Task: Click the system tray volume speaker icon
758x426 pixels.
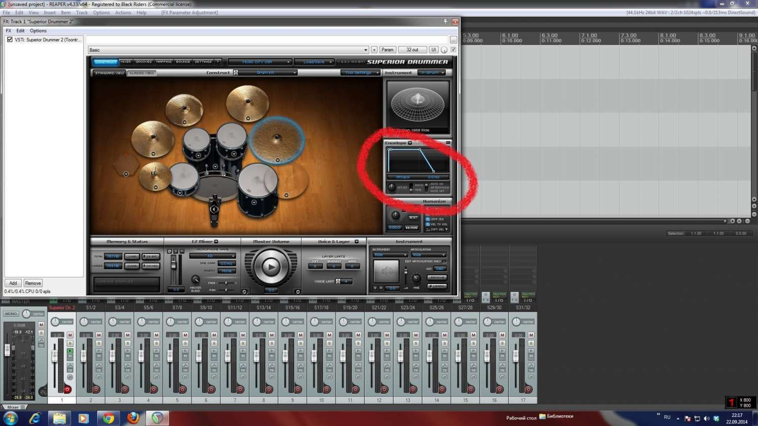Action: tap(706, 418)
